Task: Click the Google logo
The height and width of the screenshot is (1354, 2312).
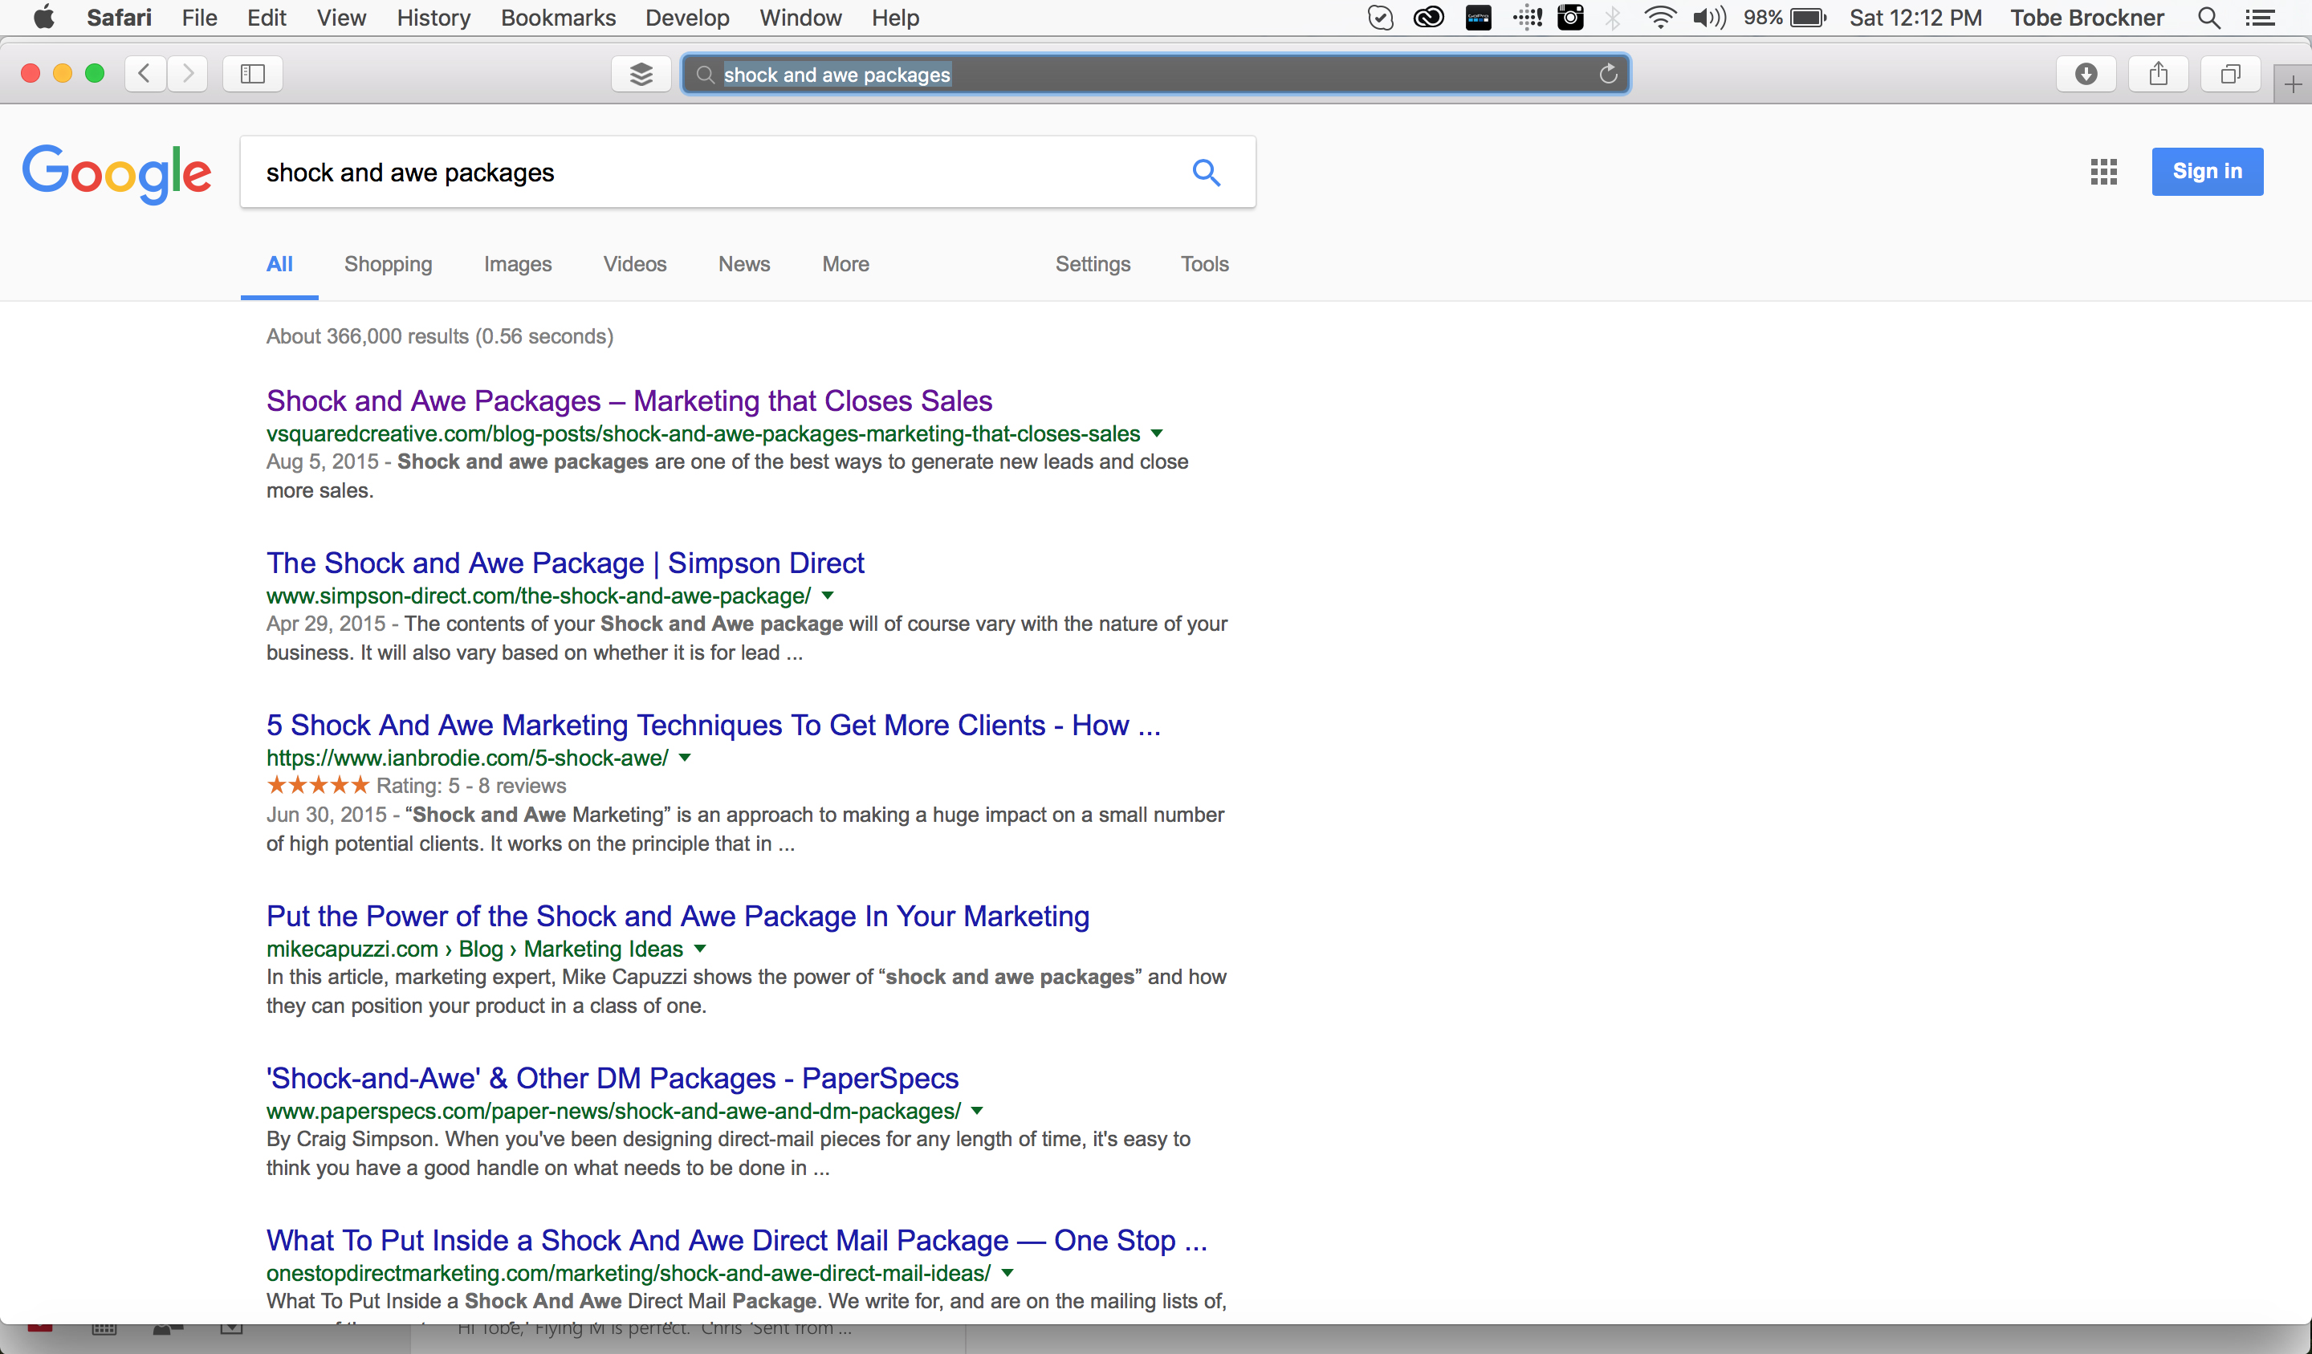Action: [116, 173]
